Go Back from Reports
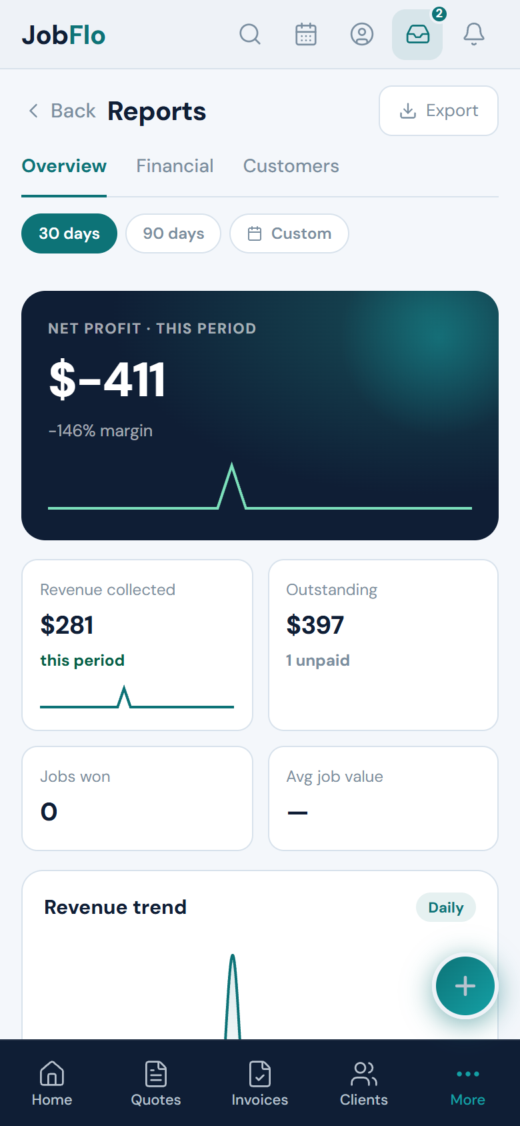The image size is (520, 1126). point(62,111)
